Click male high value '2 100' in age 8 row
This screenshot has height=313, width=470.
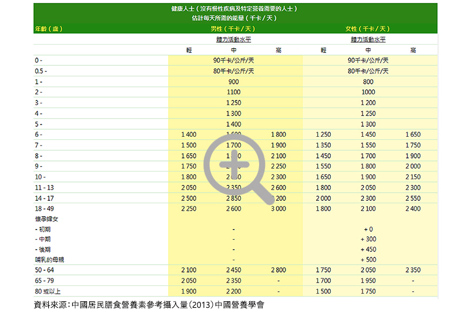pos(278,156)
